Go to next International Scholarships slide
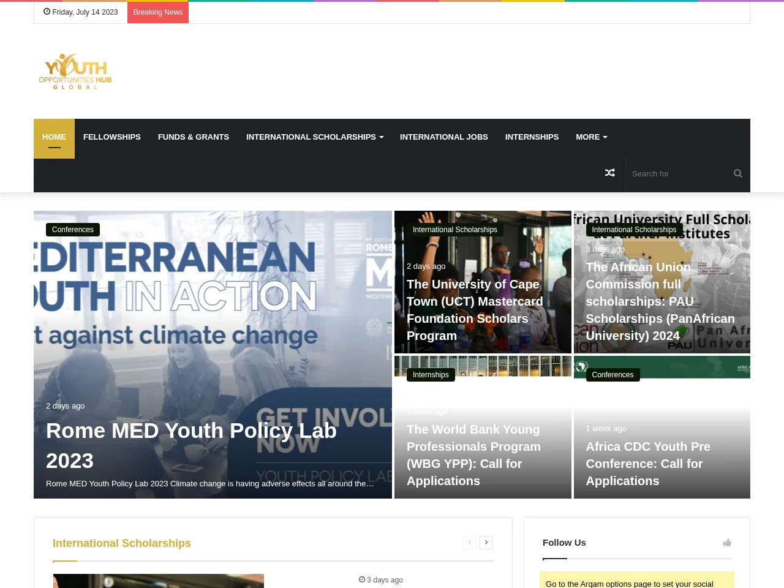784x588 pixels. click(486, 543)
